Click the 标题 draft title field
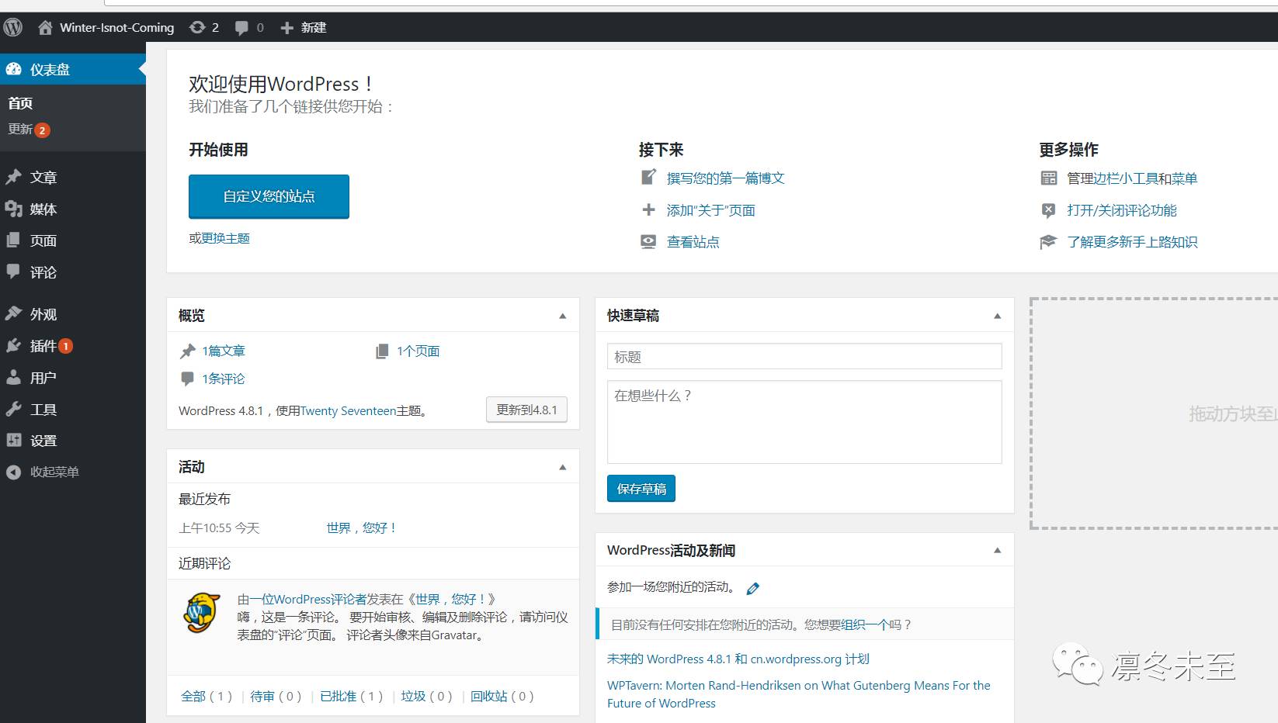The width and height of the screenshot is (1278, 723). [x=804, y=357]
